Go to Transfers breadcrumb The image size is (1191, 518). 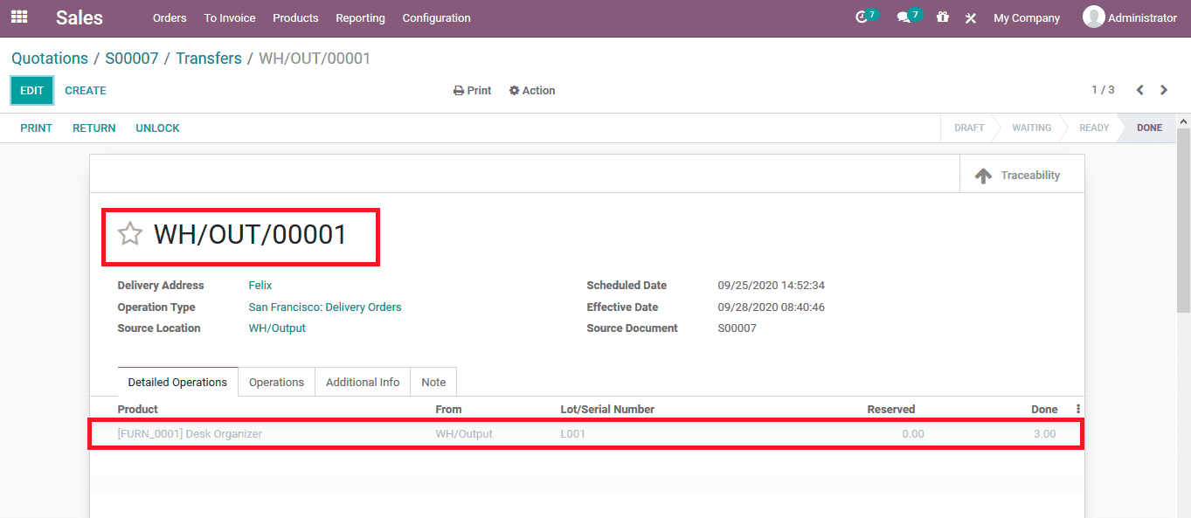(209, 59)
